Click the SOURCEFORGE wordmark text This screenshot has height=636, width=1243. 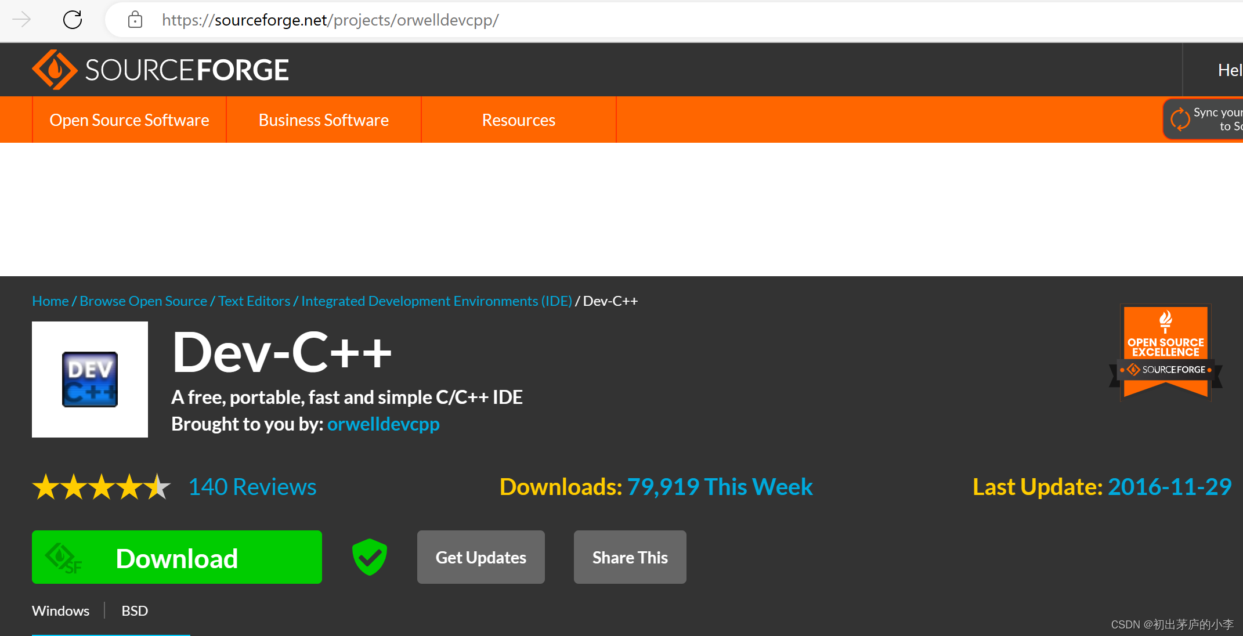[187, 70]
